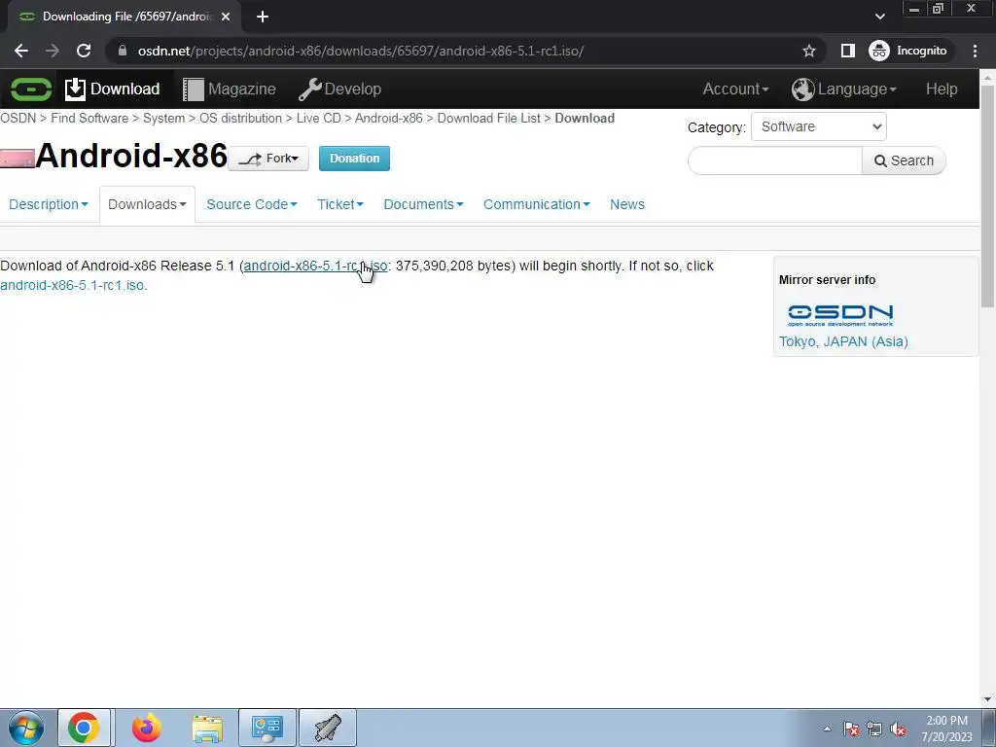Viewport: 996px width, 747px height.
Task: Open the tab search chevron
Action: 879,17
